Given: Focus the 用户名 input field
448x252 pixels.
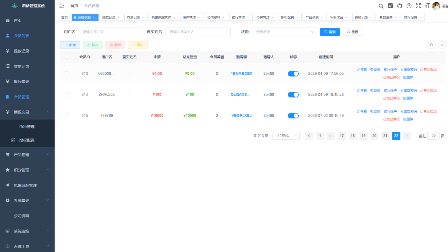Looking at the screenshot, I should coord(111,32).
